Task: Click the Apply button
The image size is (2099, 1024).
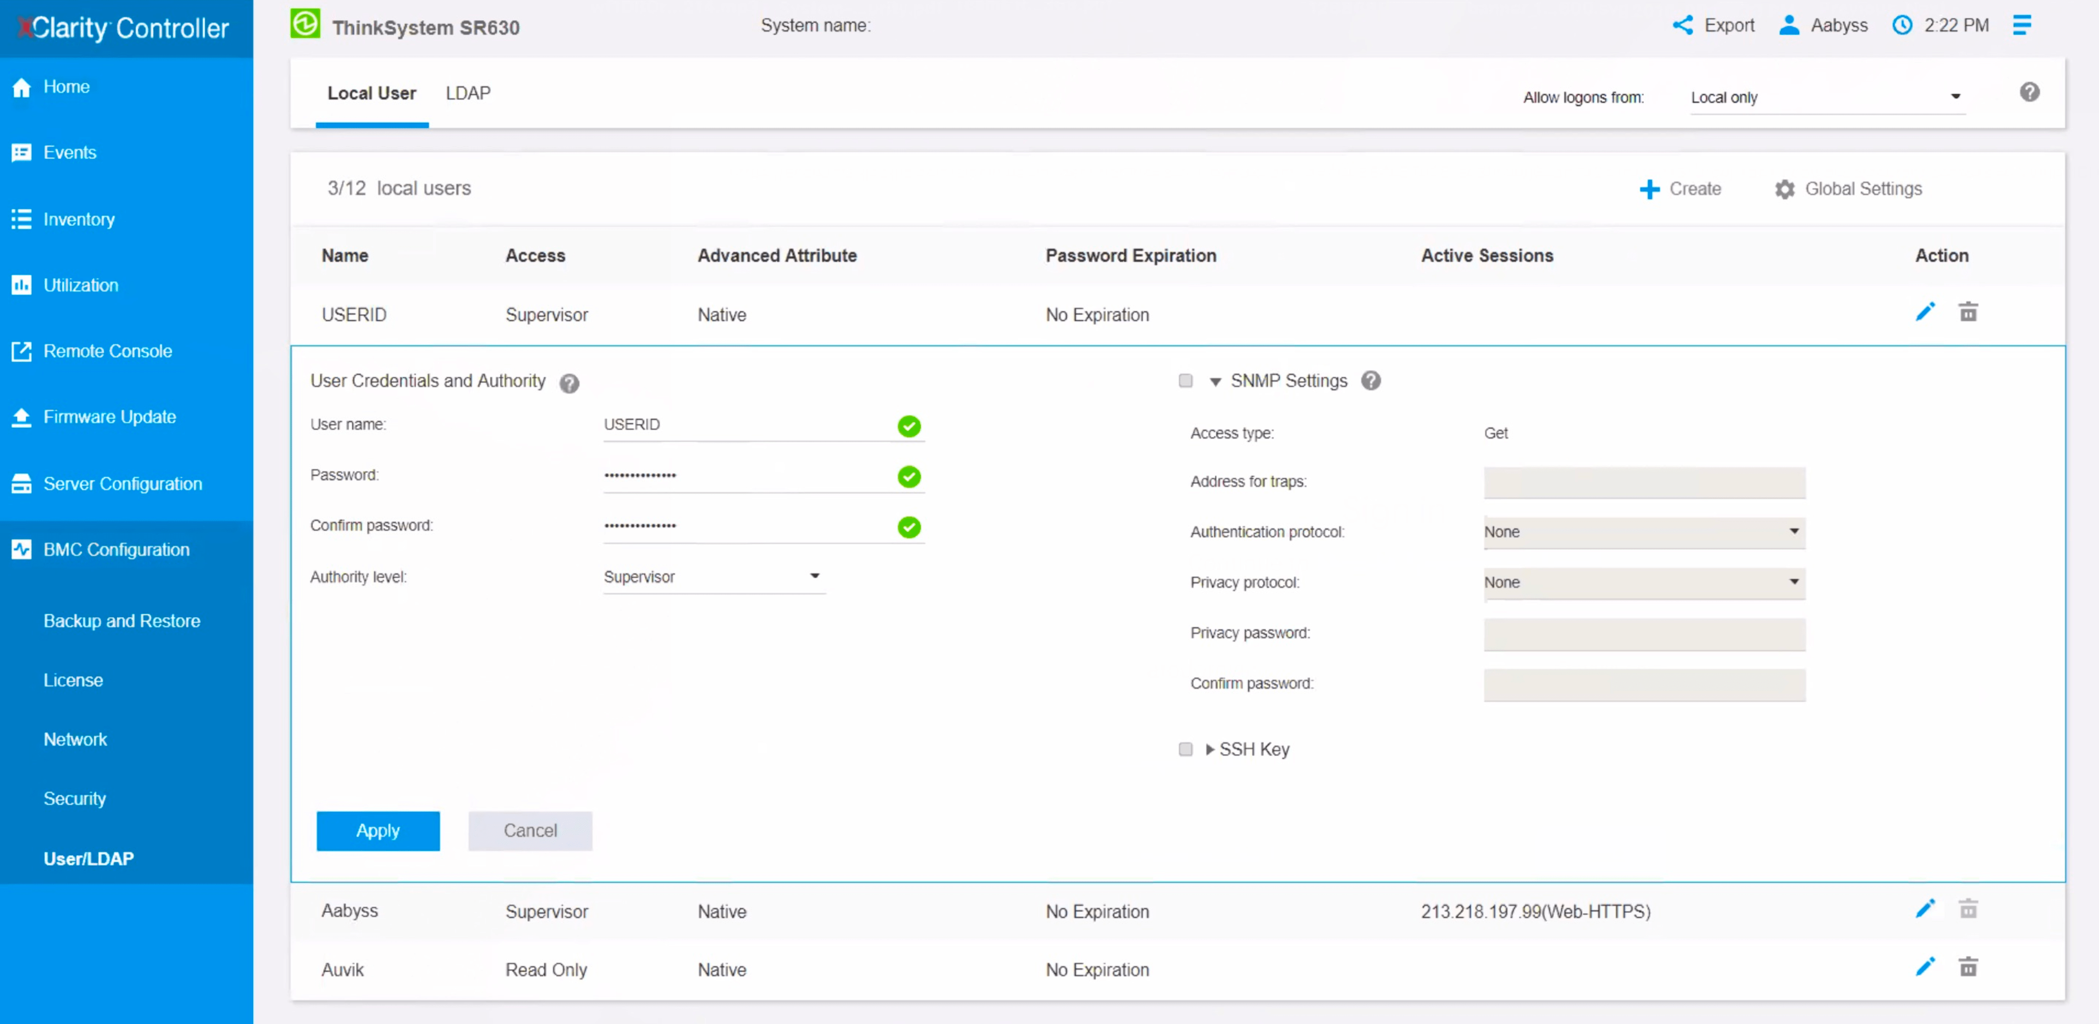Action: [x=377, y=831]
